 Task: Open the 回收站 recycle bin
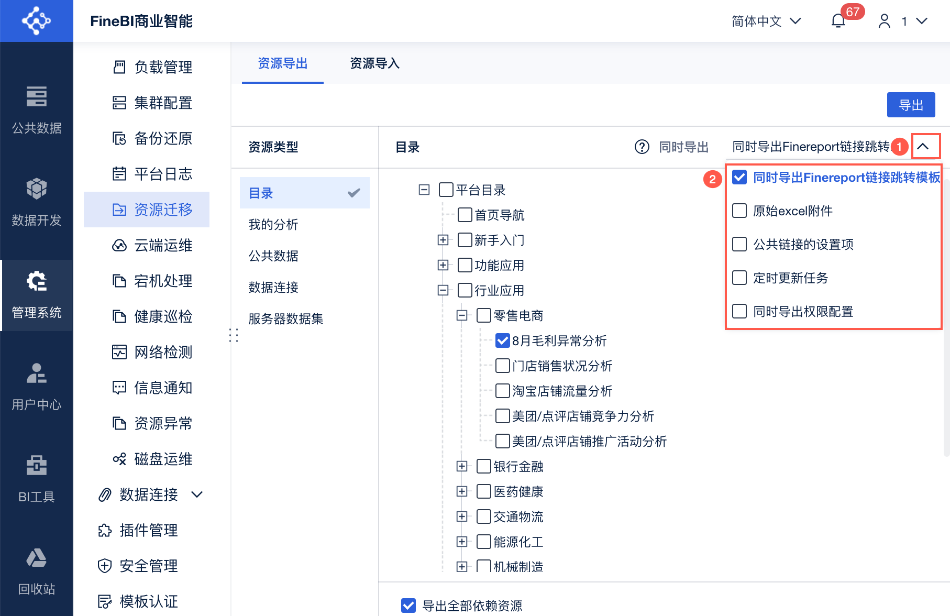[x=37, y=571]
